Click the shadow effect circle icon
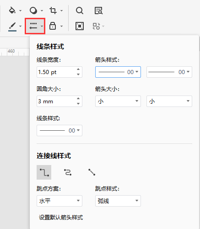 click(33, 11)
